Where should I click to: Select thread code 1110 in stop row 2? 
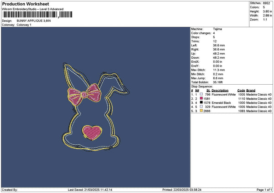pos(242,99)
